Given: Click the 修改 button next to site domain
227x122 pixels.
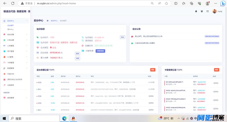Looking at the screenshot, I should tap(123, 37).
